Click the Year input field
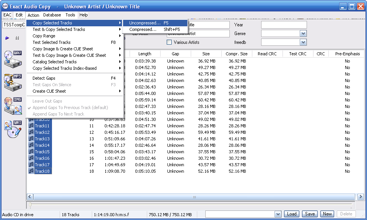This screenshot has height=220, width=367. [284, 25]
